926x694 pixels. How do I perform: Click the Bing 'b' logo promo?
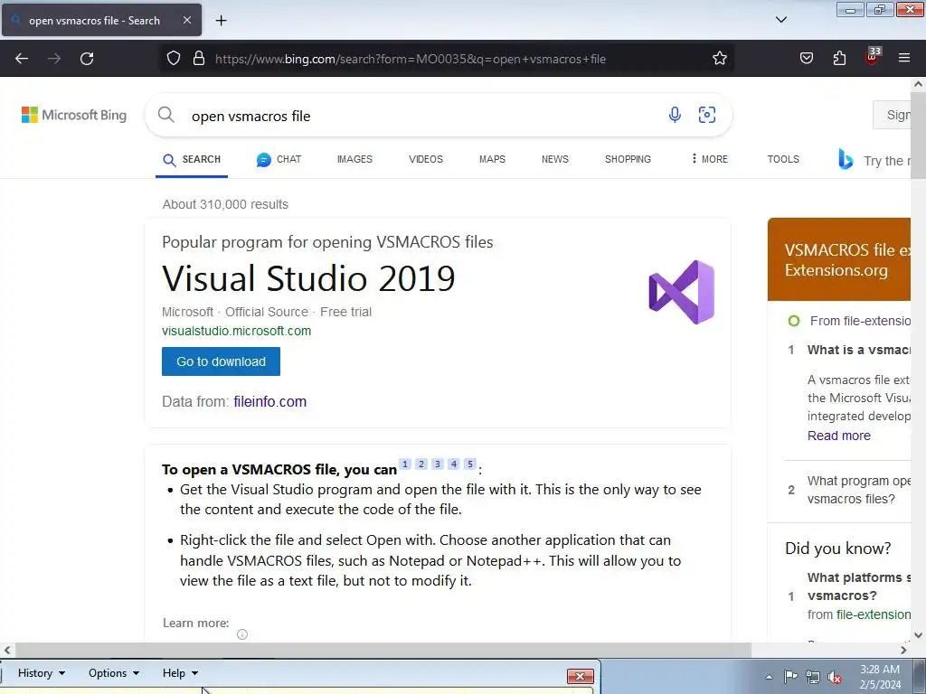[846, 159]
